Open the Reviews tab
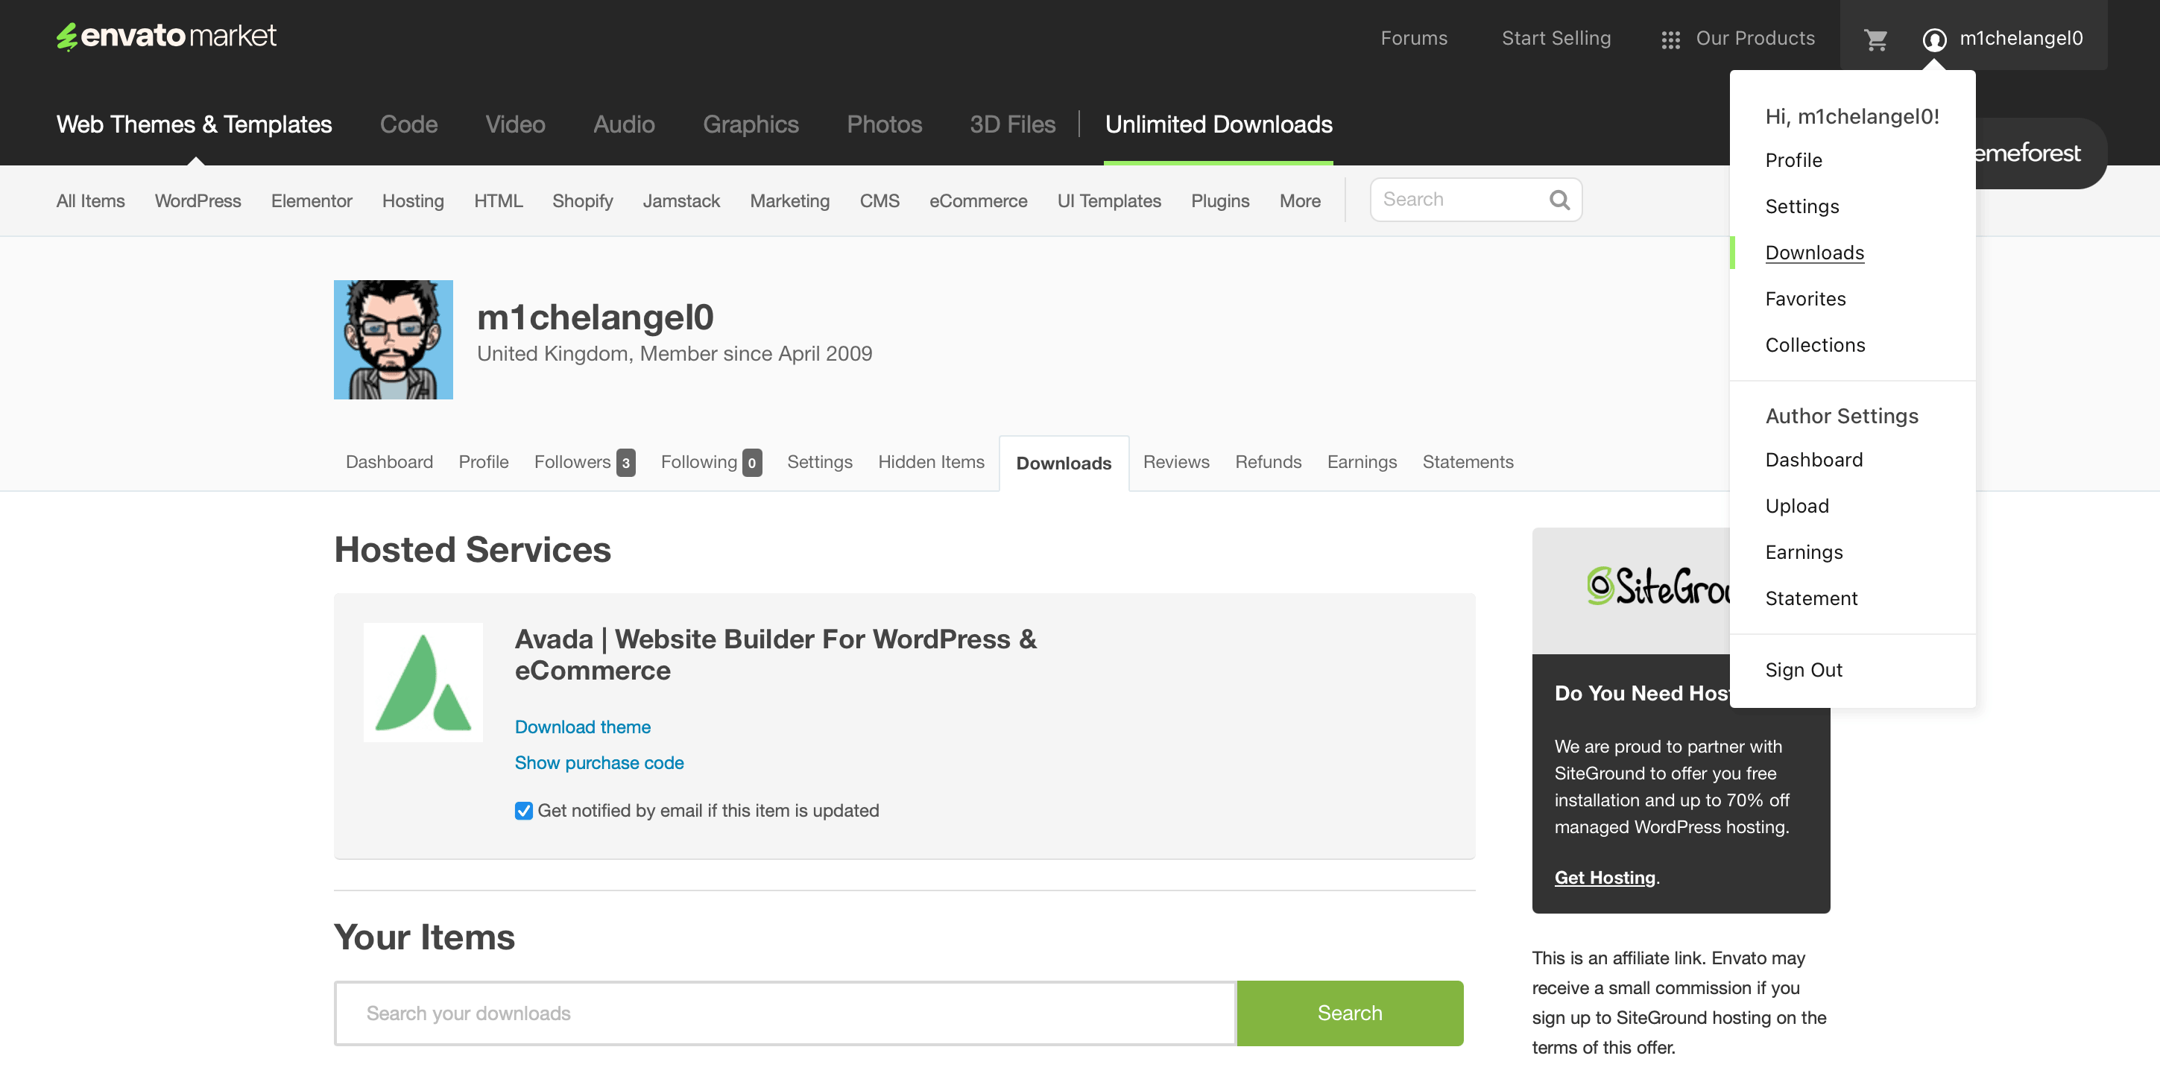This screenshot has height=1082, width=2160. (1175, 462)
